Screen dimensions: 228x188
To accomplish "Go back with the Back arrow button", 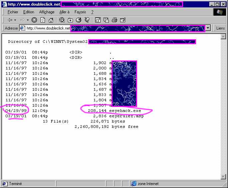I will pos(10,20).
